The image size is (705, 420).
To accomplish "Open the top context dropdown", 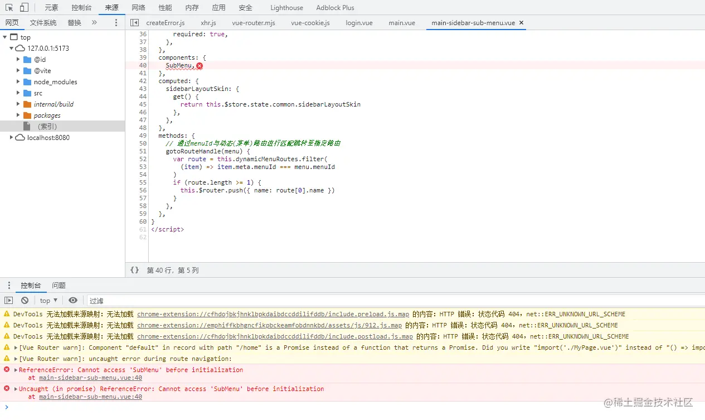I will pos(49,300).
